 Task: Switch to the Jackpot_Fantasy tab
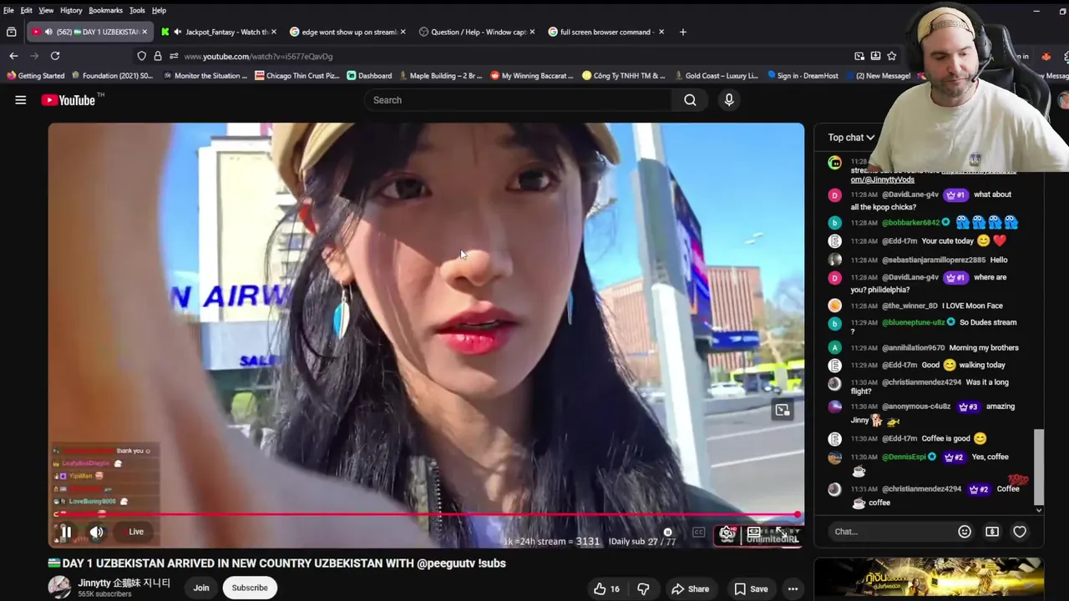(x=219, y=32)
